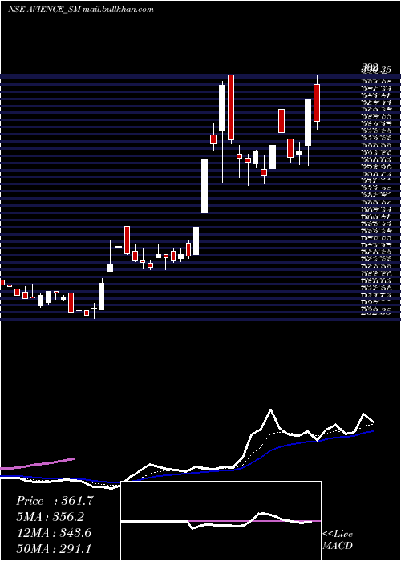Click inside the Live MACD inset chart

pos(221,521)
